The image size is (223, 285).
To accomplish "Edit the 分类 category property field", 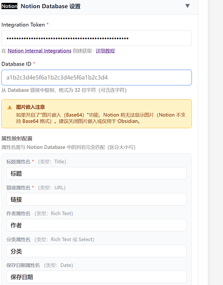I will [x=96, y=251].
